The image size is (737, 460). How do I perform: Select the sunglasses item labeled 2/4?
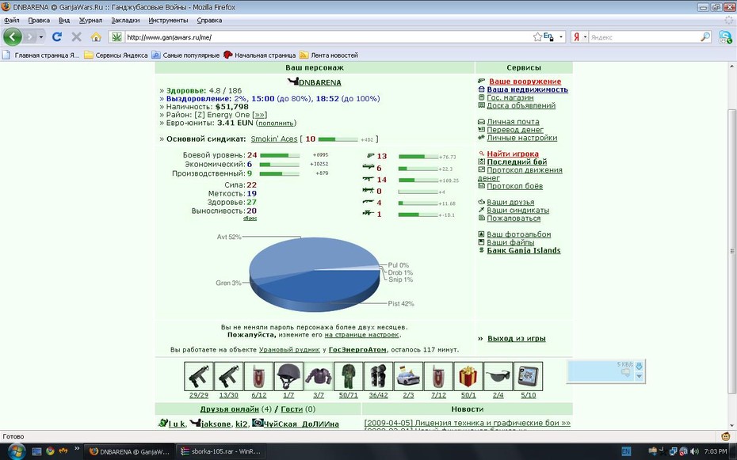pos(498,376)
